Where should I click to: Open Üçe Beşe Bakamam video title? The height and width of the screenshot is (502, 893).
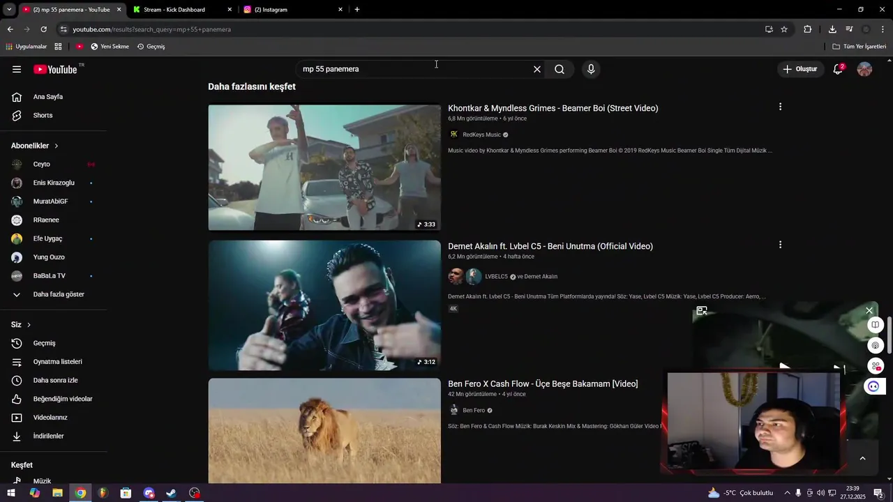coord(543,384)
